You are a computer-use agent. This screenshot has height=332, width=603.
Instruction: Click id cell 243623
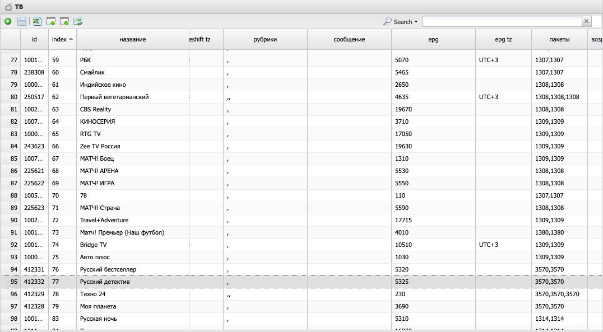pyautogui.click(x=34, y=146)
